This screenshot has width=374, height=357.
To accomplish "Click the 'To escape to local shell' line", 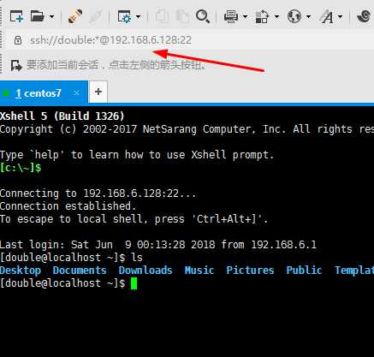I will 134,219.
